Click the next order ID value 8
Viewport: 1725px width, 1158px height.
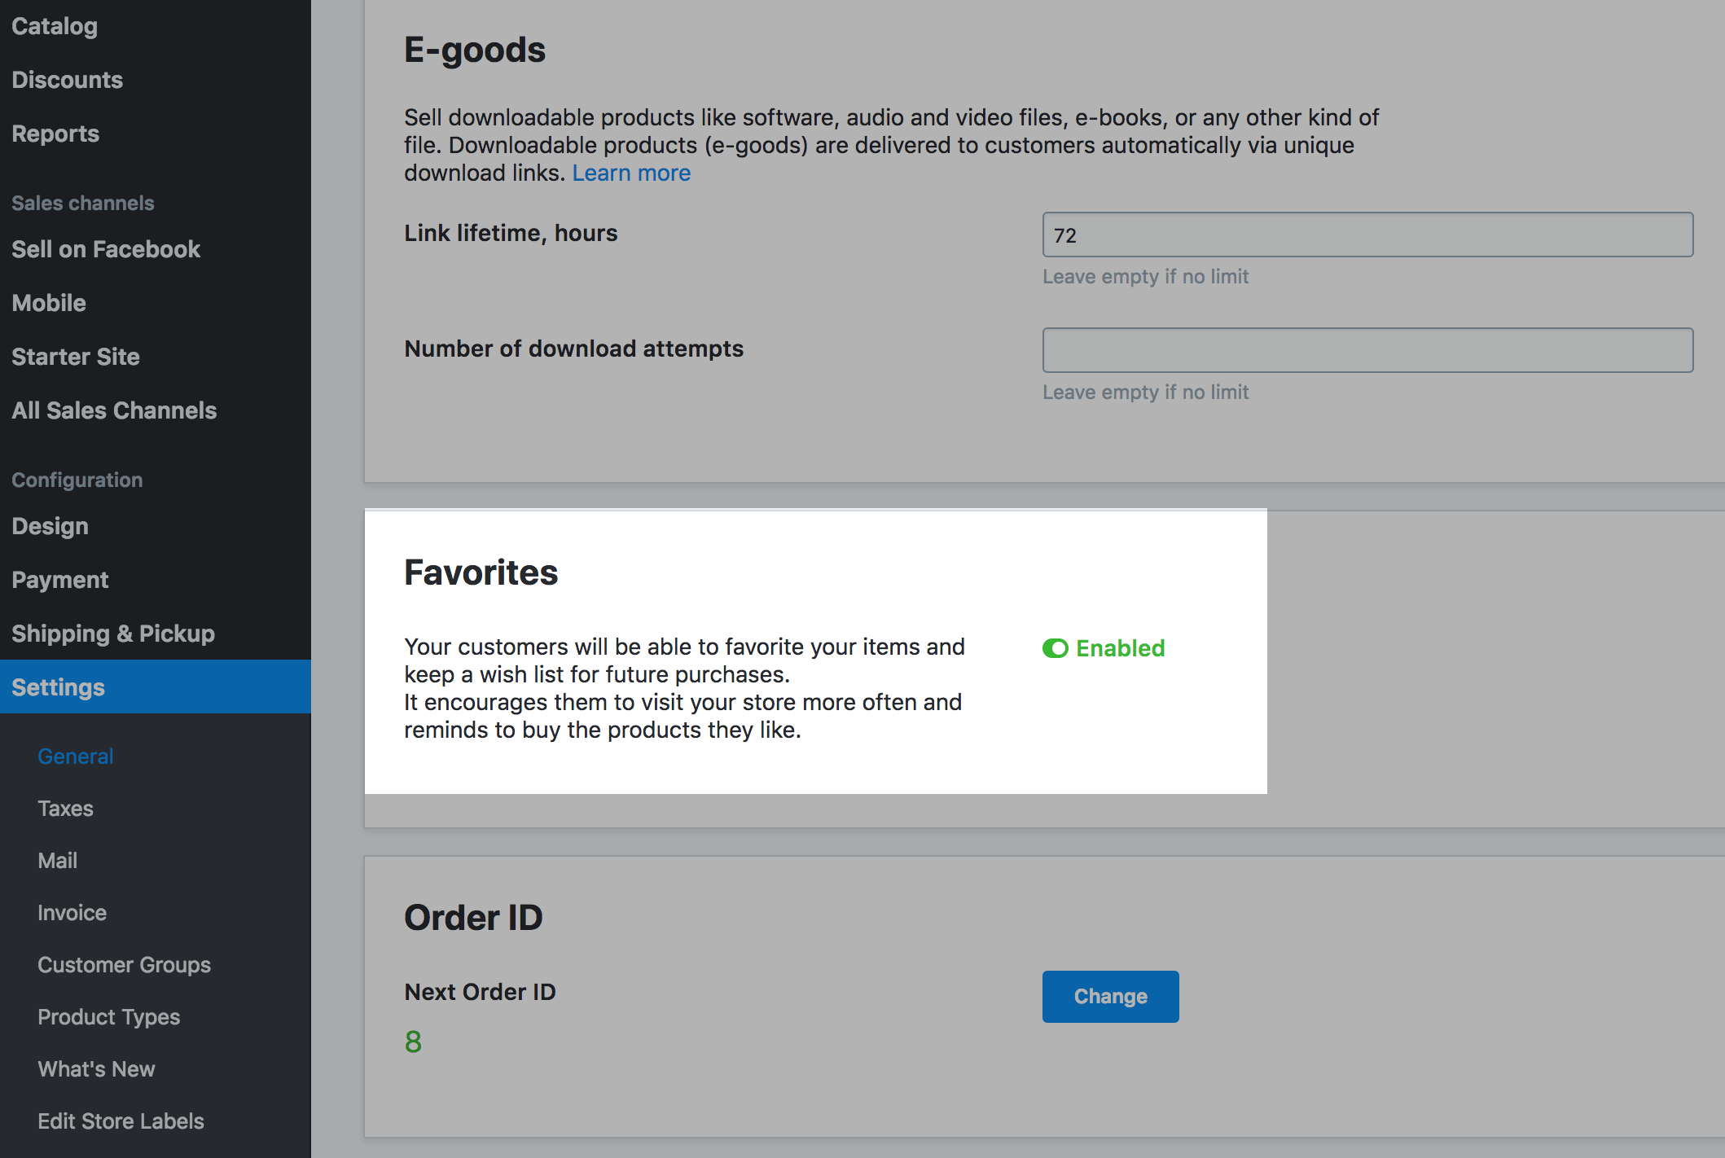click(413, 1042)
